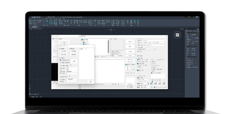
Task: Click the leftmost large icon in ribbon's far-right group
Action: (127, 21)
